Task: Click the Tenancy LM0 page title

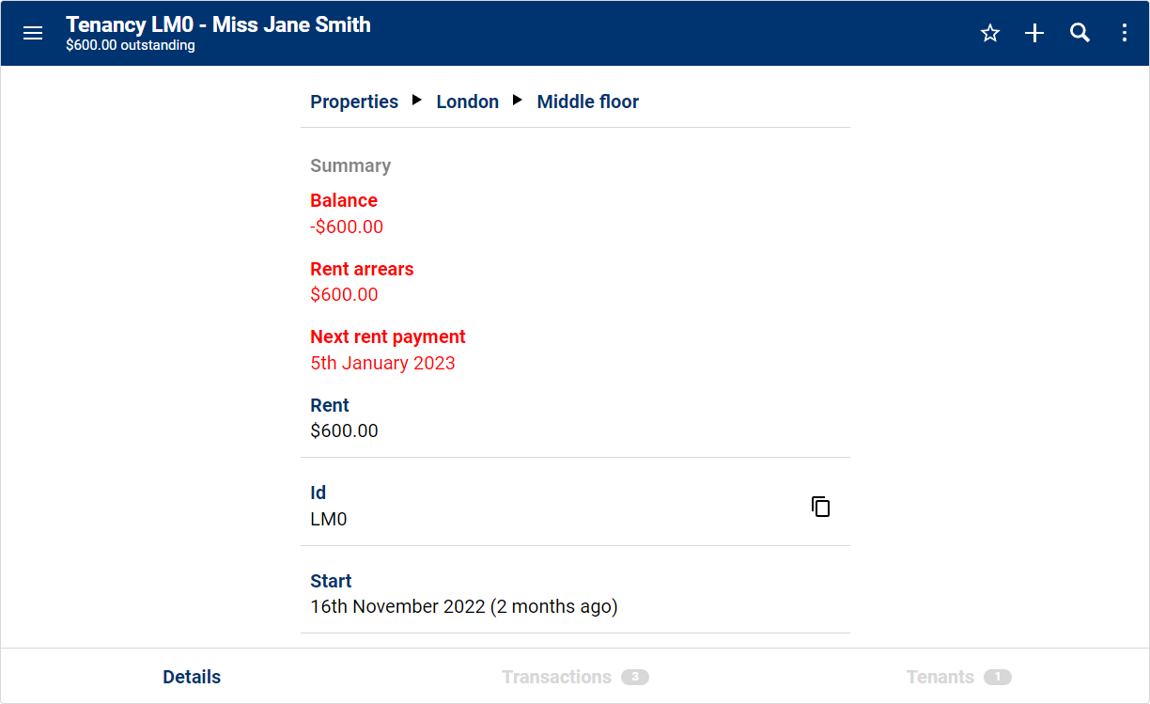Action: pyautogui.click(x=218, y=25)
